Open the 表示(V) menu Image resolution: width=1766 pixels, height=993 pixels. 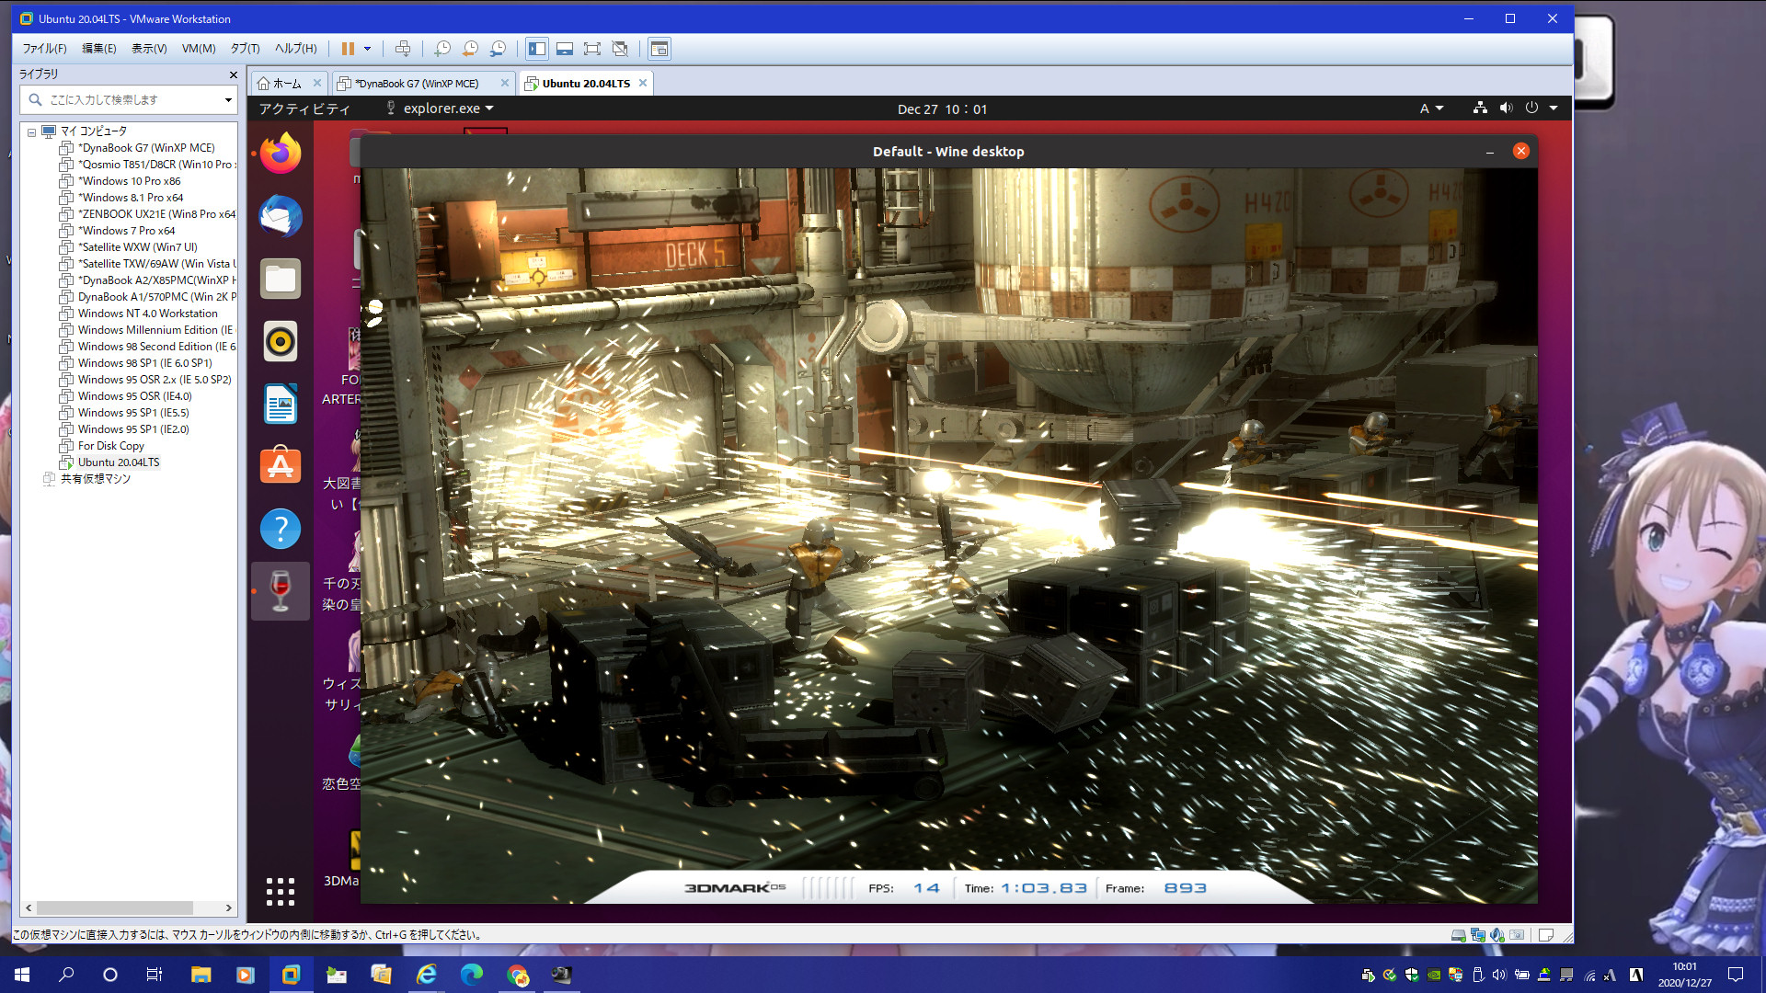click(149, 49)
